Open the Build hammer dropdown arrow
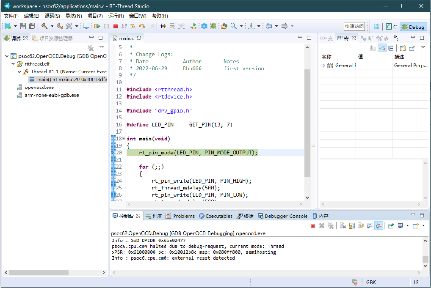The height and width of the screenshot is (288, 431). click(x=52, y=26)
